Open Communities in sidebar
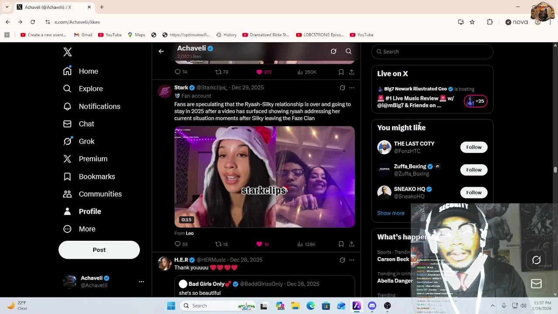This screenshot has height=314, width=558. 92,194
